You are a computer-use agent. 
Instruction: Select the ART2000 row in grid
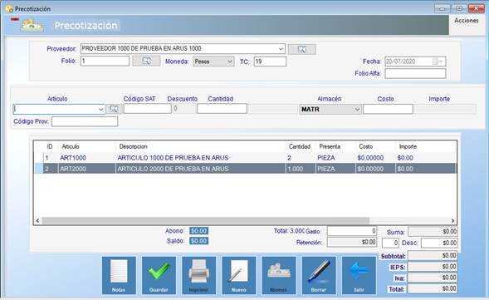coord(245,169)
